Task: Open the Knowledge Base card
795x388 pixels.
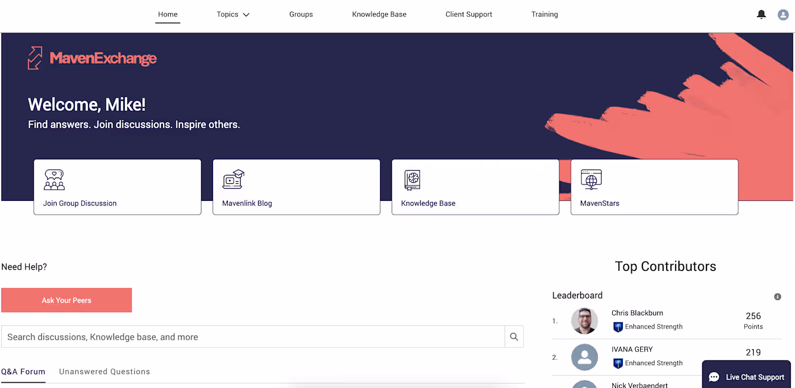Action: [x=475, y=187]
